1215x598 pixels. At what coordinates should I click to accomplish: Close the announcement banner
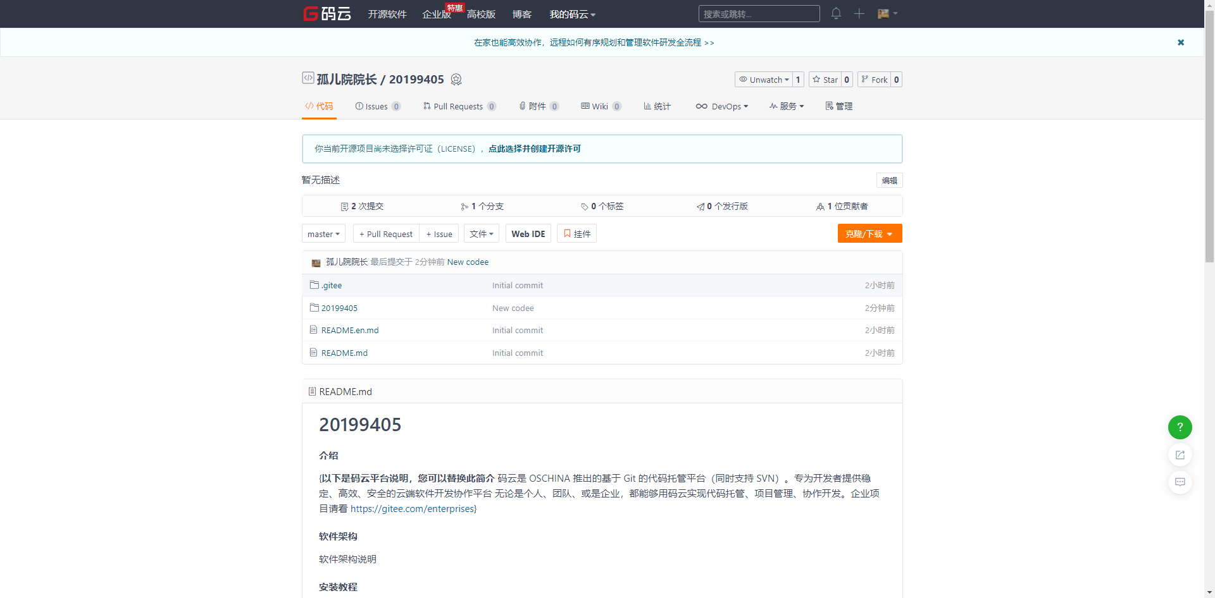pyautogui.click(x=1181, y=42)
